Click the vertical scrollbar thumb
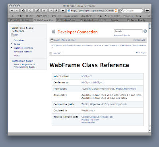 coord(150,26)
